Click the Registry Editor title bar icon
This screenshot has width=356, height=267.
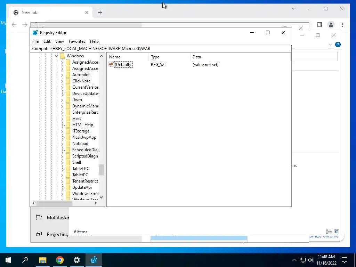[35, 32]
